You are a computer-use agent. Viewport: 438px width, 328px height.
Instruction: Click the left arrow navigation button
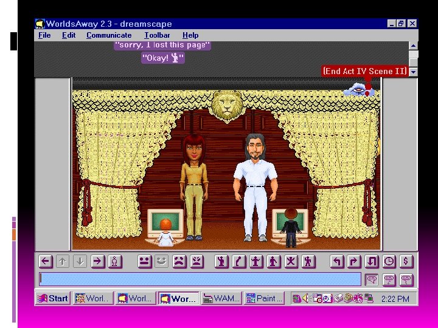click(x=46, y=262)
